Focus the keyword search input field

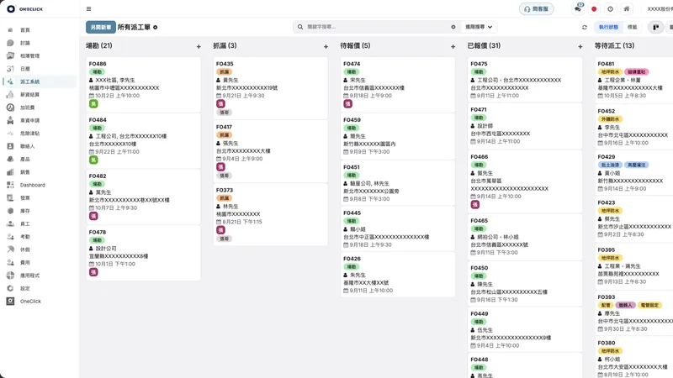[377, 27]
